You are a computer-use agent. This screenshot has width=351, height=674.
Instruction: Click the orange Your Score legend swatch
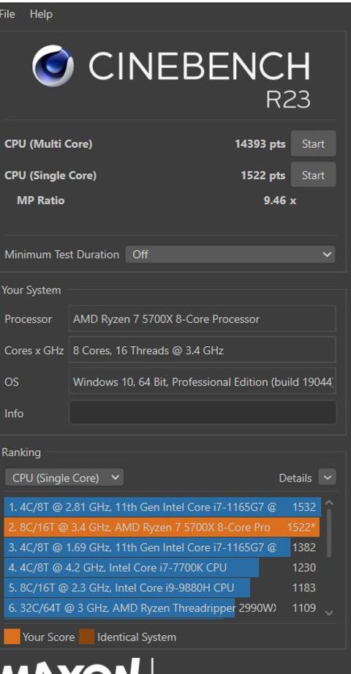point(12,637)
